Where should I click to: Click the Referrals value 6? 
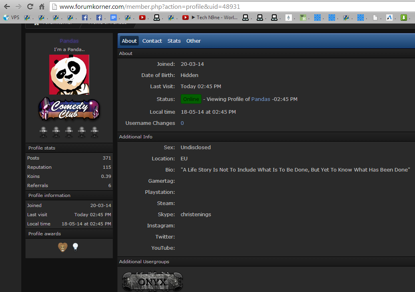click(x=110, y=185)
